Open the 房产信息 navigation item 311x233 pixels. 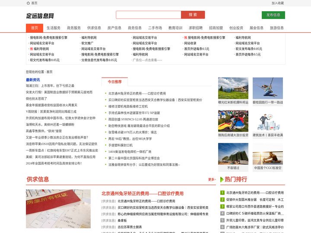click(x=114, y=28)
